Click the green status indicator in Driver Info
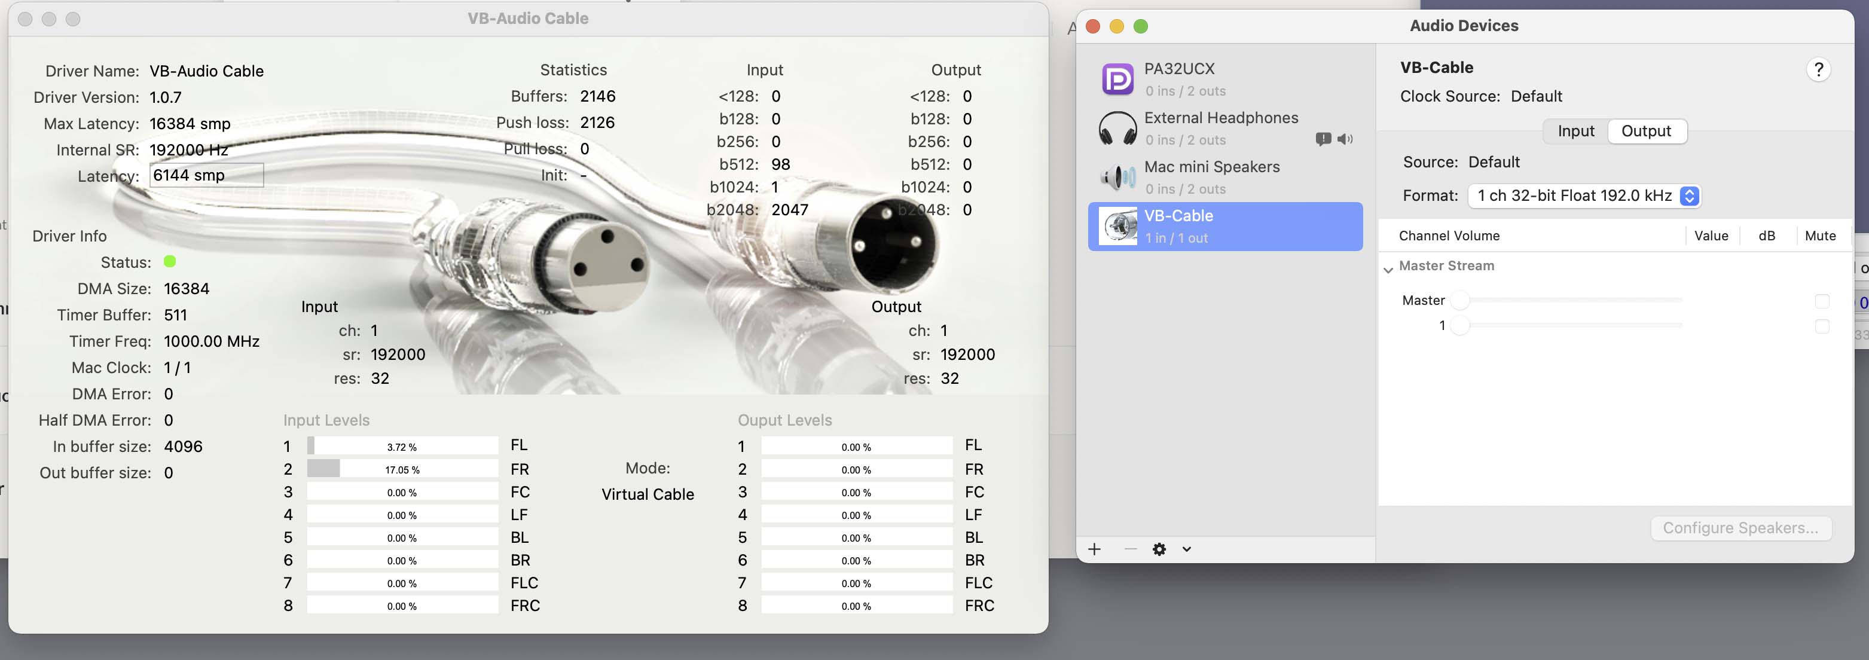Image resolution: width=1869 pixels, height=660 pixels. [x=170, y=262]
